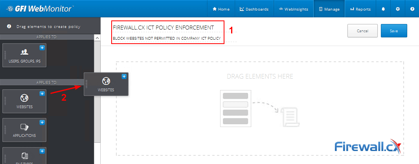Go to WebInsights section

(293, 9)
